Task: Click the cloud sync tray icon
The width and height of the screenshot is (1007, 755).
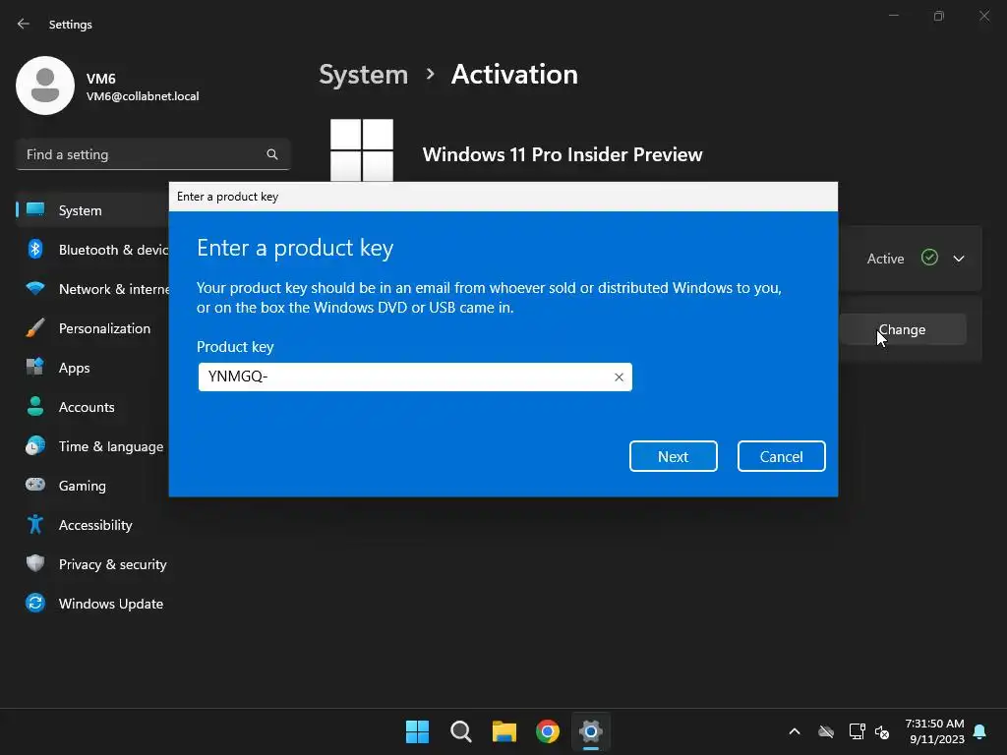Action: tap(826, 731)
